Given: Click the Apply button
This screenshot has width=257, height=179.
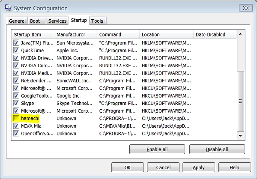Looking at the screenshot, I should (x=199, y=167).
